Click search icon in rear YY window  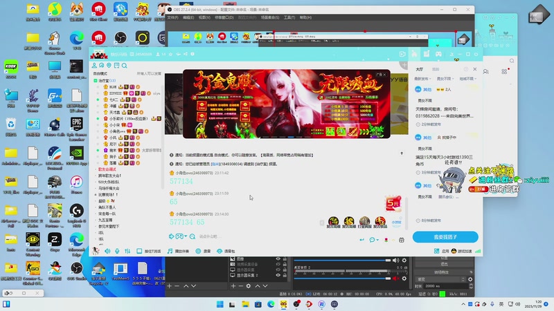(512, 61)
